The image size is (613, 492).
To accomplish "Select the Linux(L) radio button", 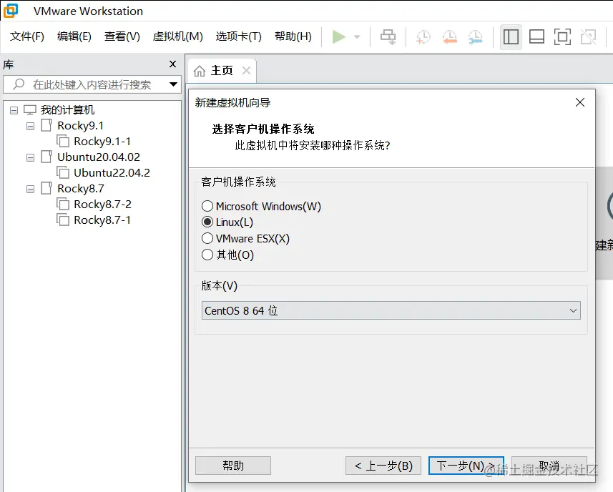I will pyautogui.click(x=207, y=222).
